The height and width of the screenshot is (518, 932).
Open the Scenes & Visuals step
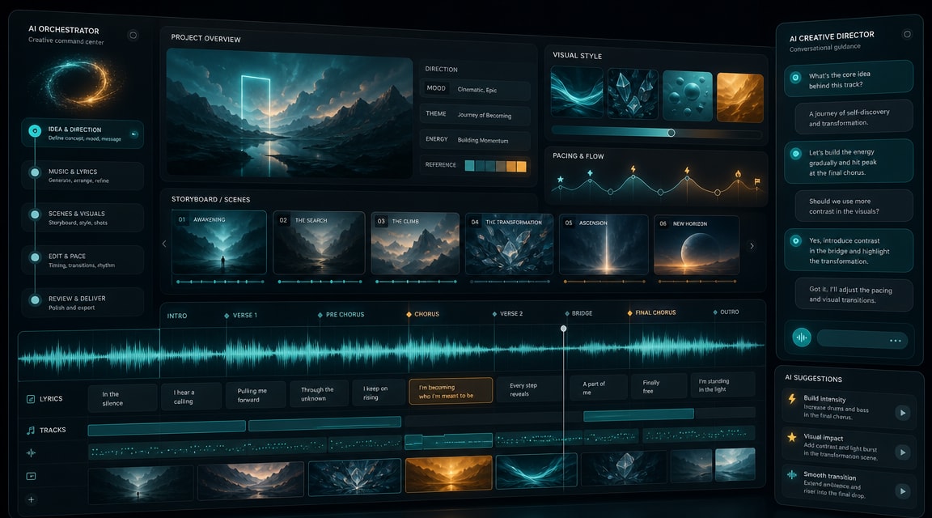coord(83,218)
